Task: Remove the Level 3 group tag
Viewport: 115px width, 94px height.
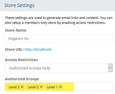Action: tap(22, 87)
